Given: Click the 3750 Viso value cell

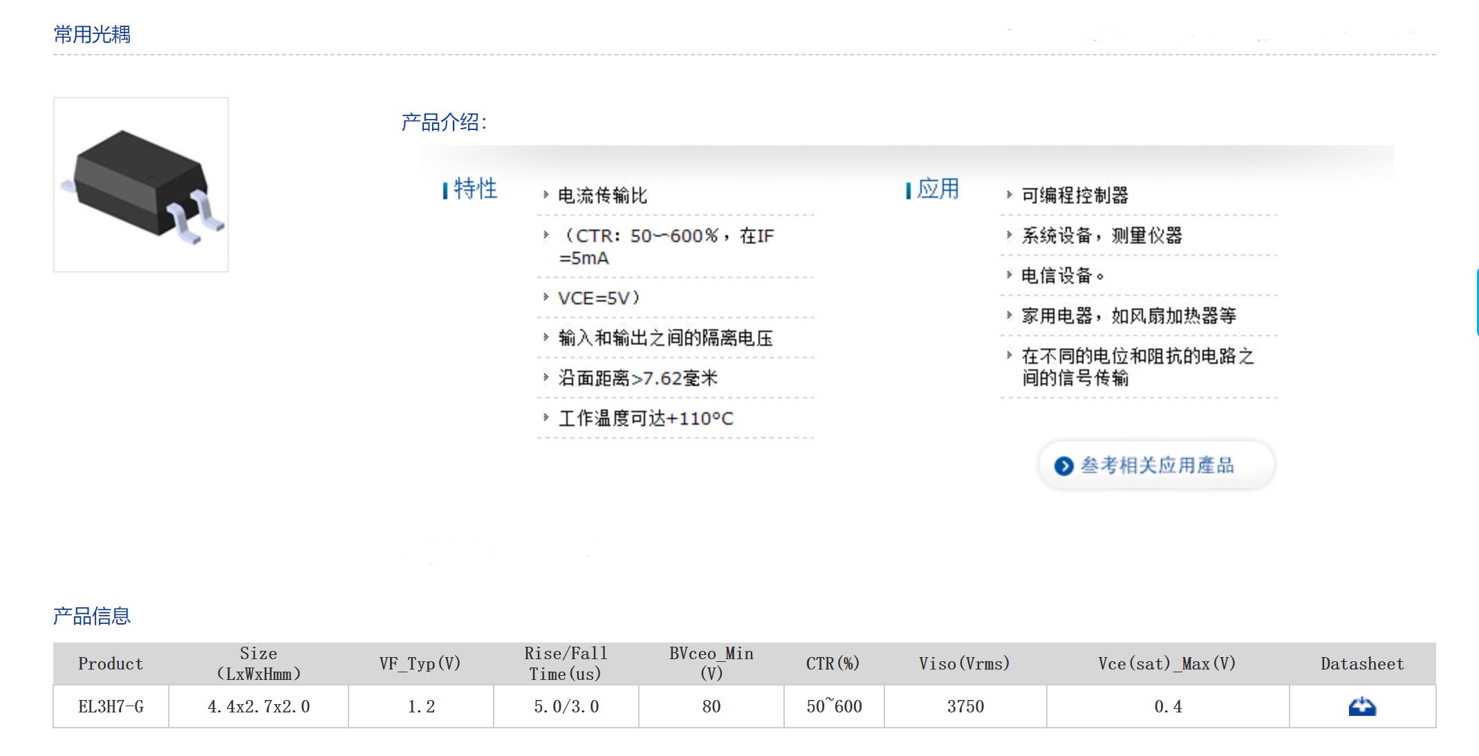Looking at the screenshot, I should coord(965,706).
